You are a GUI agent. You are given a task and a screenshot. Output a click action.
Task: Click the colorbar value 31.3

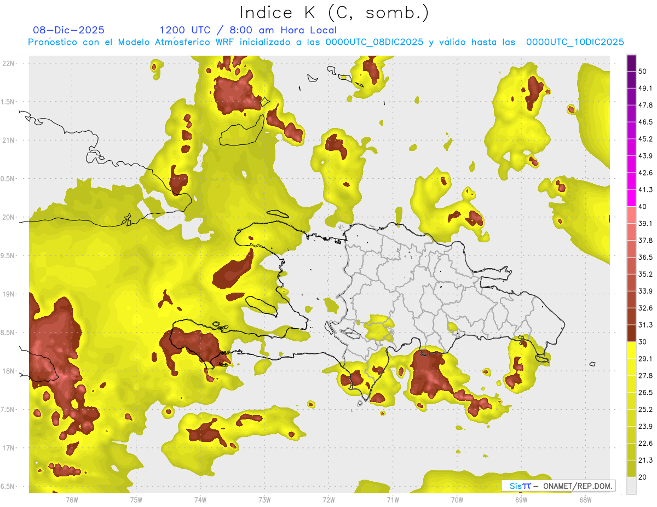coord(646,325)
